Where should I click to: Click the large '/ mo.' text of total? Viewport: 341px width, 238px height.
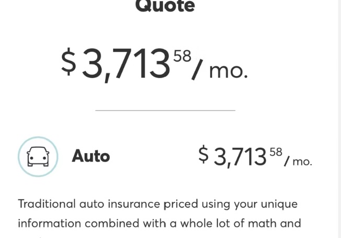[220, 70]
